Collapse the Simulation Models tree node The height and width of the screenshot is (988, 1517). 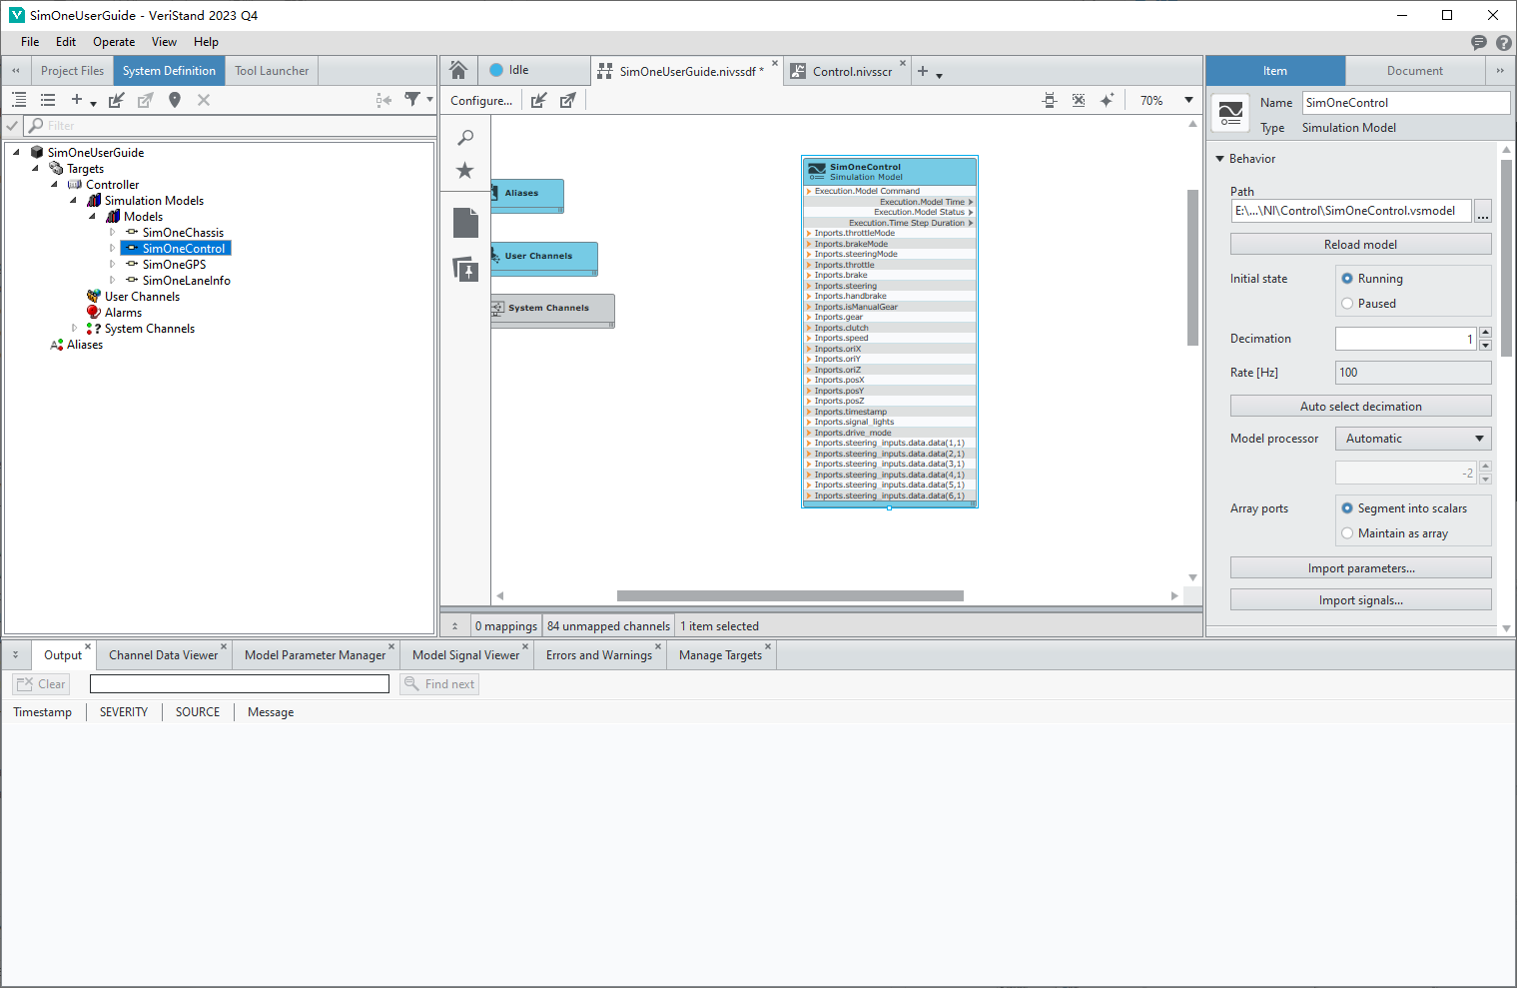[73, 201]
